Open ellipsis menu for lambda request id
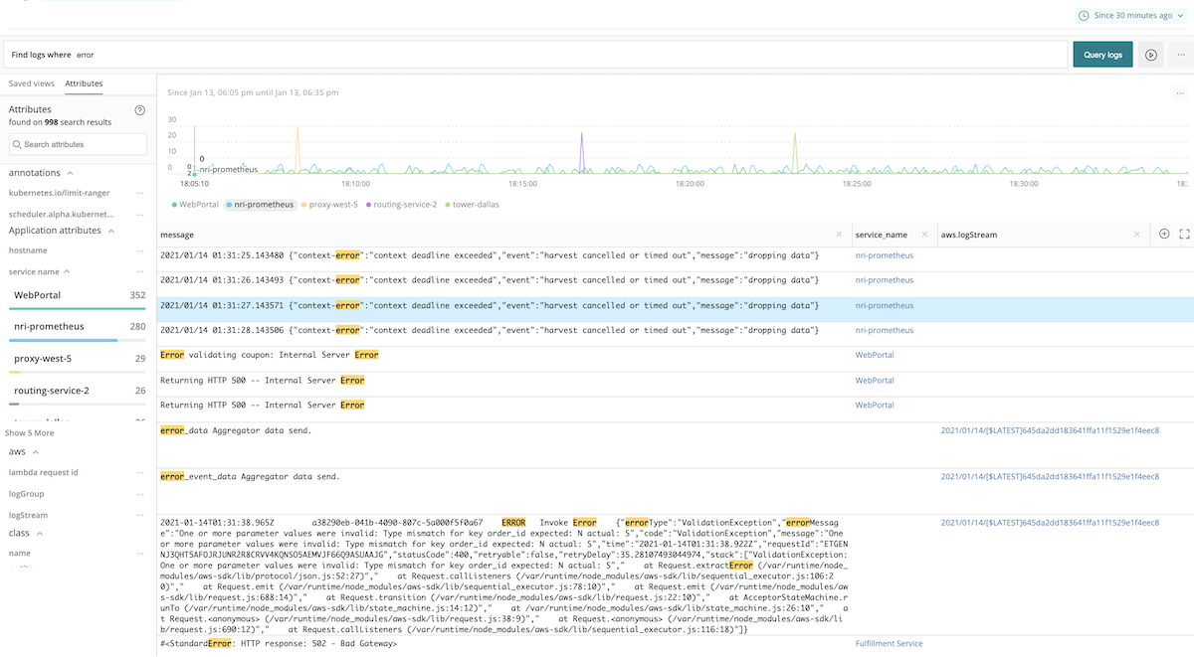Screen dimensions: 1194x657 (140, 473)
